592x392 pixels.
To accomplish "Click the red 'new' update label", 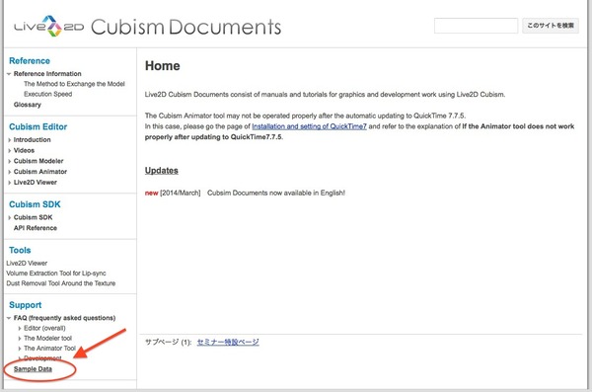I will [x=151, y=194].
